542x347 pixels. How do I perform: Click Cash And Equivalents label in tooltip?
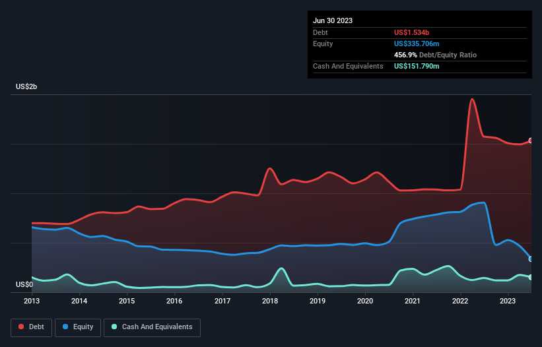[x=348, y=66]
